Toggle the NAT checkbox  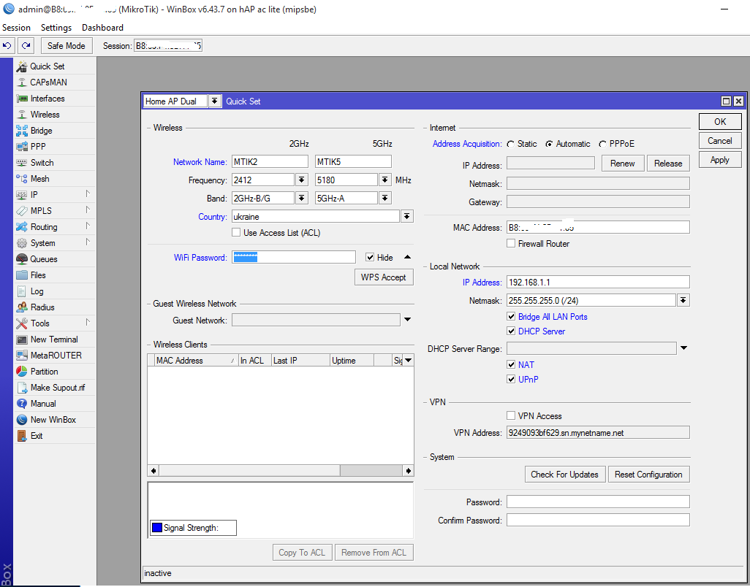tap(511, 365)
